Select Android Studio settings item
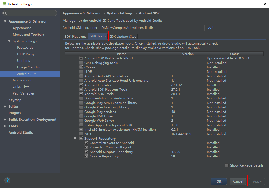This screenshot has height=188, width=269. click(21, 132)
